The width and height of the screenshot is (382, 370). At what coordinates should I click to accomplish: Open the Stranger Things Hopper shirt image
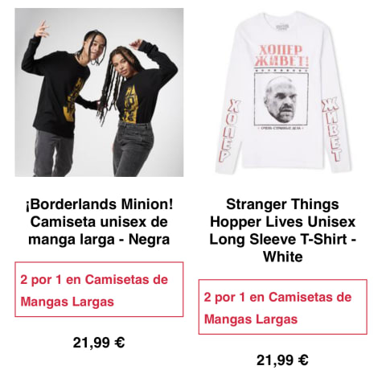point(282,92)
